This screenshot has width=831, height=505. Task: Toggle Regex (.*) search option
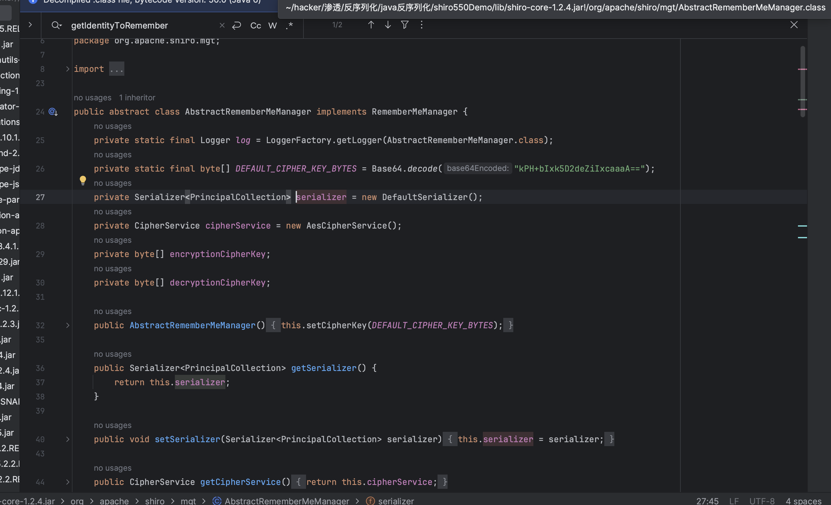click(290, 25)
